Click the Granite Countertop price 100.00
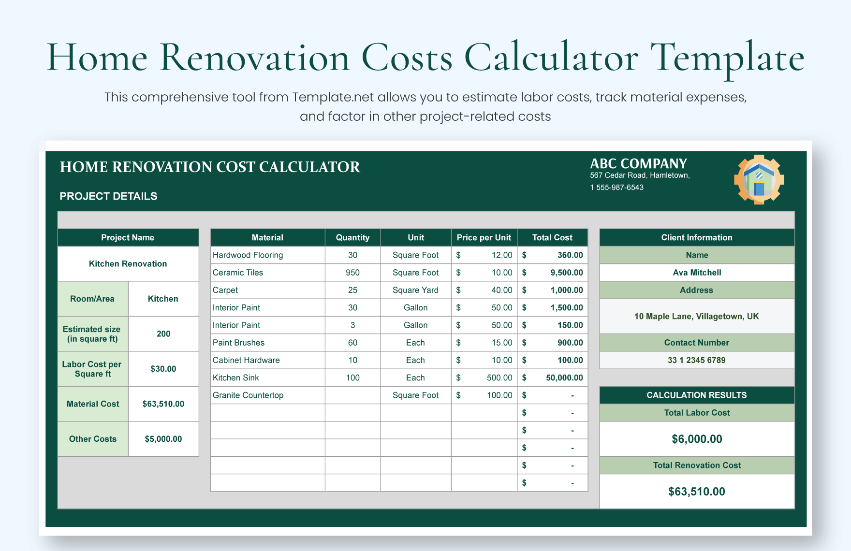 (484, 395)
